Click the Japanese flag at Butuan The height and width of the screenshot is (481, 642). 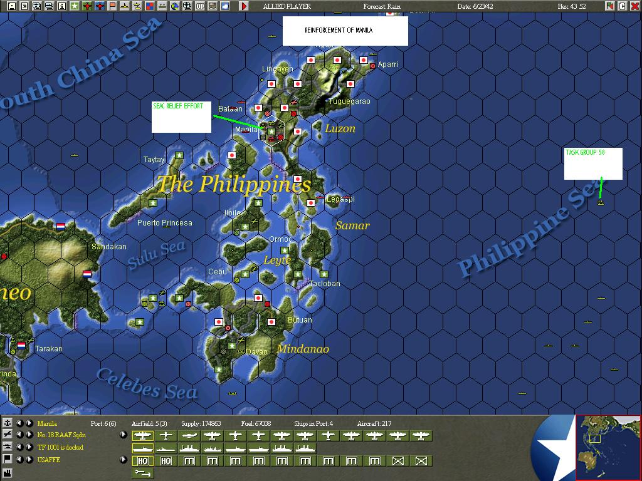271,321
